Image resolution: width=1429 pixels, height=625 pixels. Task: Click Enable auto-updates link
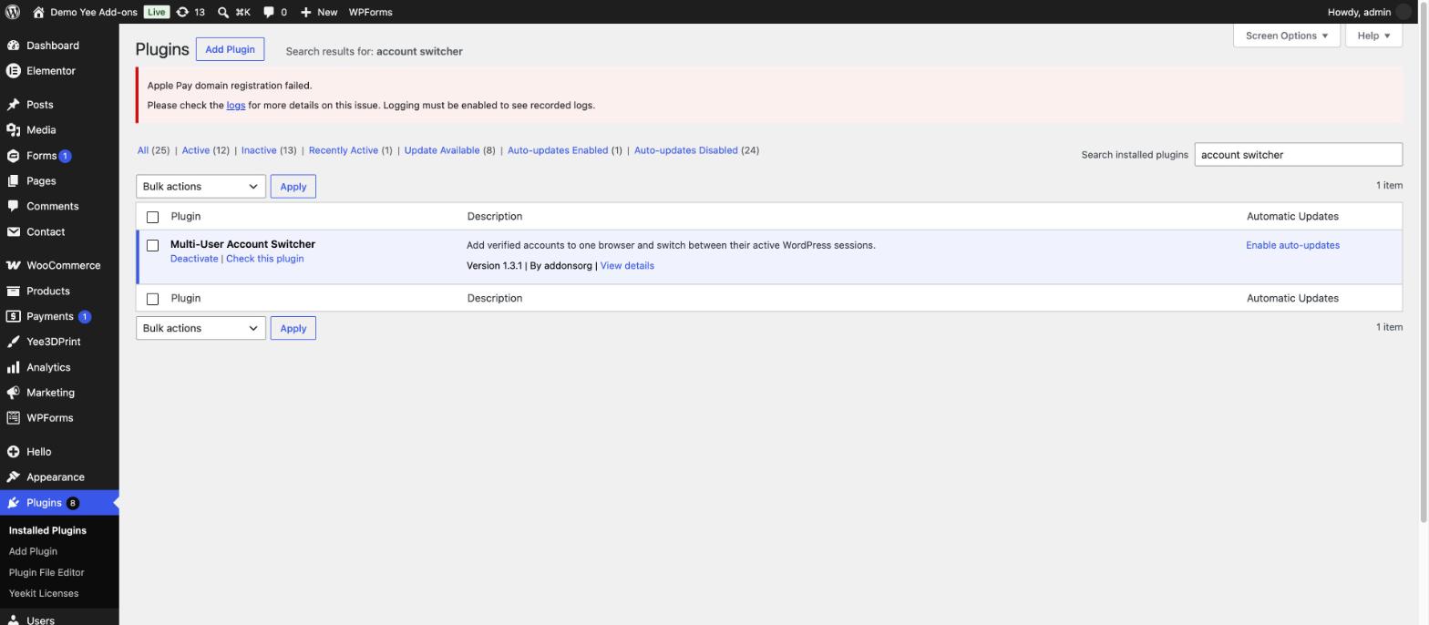(1292, 245)
